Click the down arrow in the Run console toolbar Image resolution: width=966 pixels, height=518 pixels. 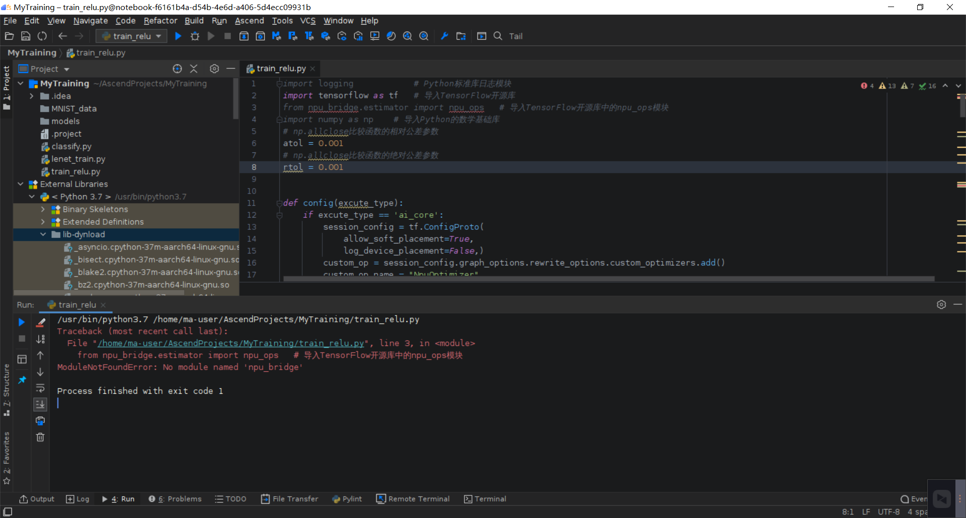coord(40,372)
